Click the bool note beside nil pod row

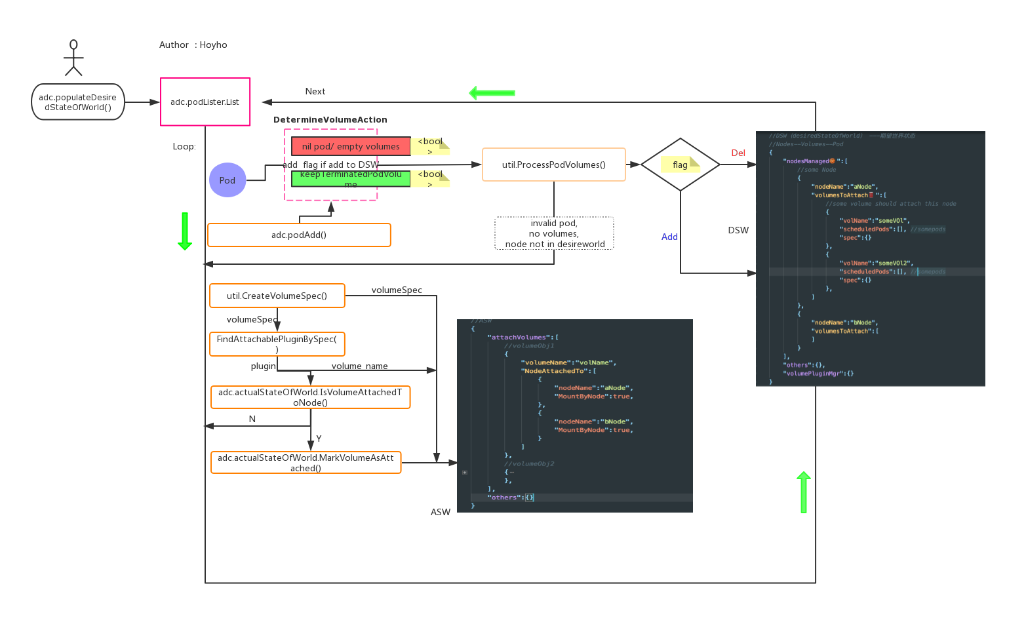pos(430,146)
